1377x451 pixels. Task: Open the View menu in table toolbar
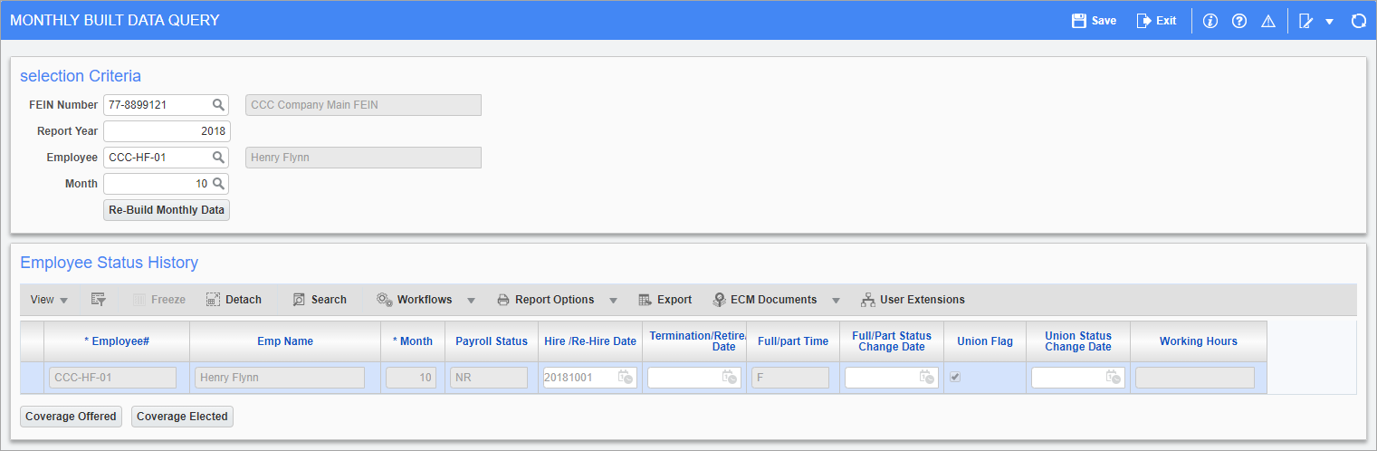pyautogui.click(x=48, y=300)
